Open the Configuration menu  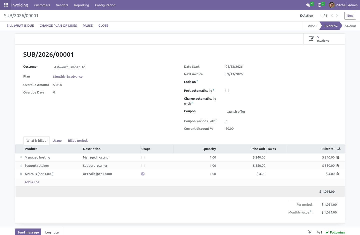[105, 5]
